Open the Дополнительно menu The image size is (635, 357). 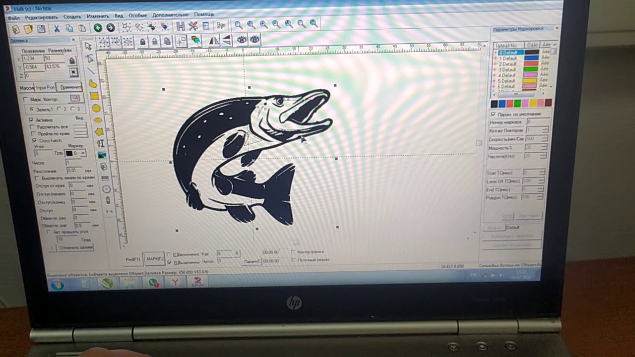pos(170,15)
